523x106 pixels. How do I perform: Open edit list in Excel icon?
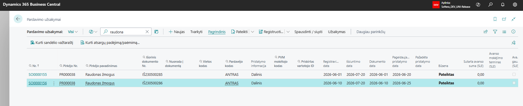(x=156, y=32)
